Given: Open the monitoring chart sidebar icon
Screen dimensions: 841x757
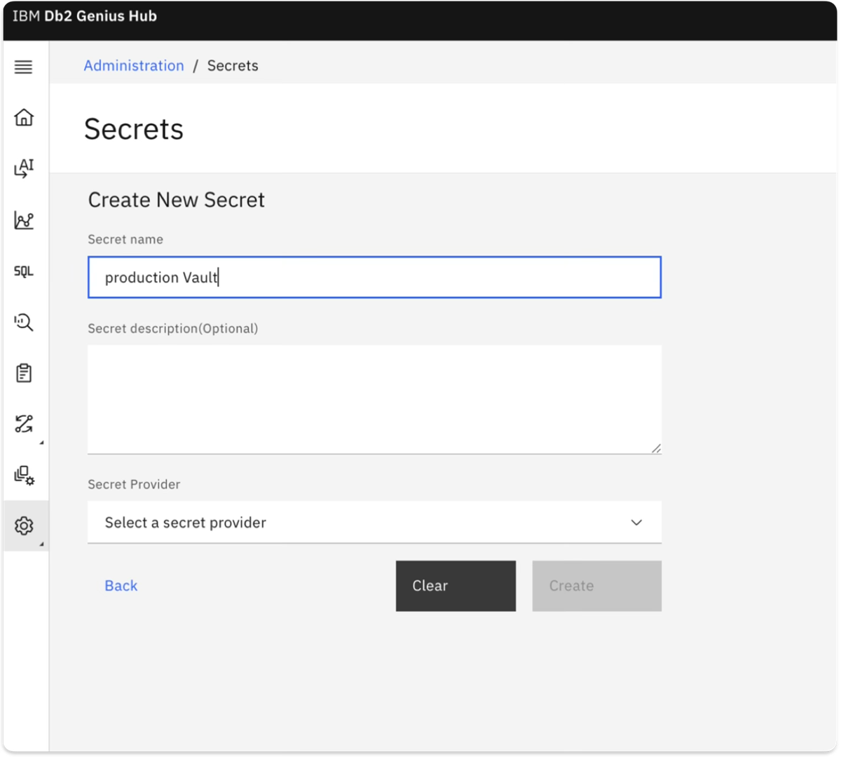Looking at the screenshot, I should click(24, 220).
